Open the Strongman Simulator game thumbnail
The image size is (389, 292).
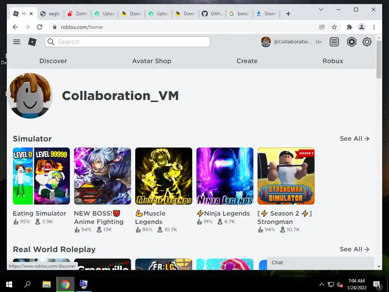click(286, 176)
